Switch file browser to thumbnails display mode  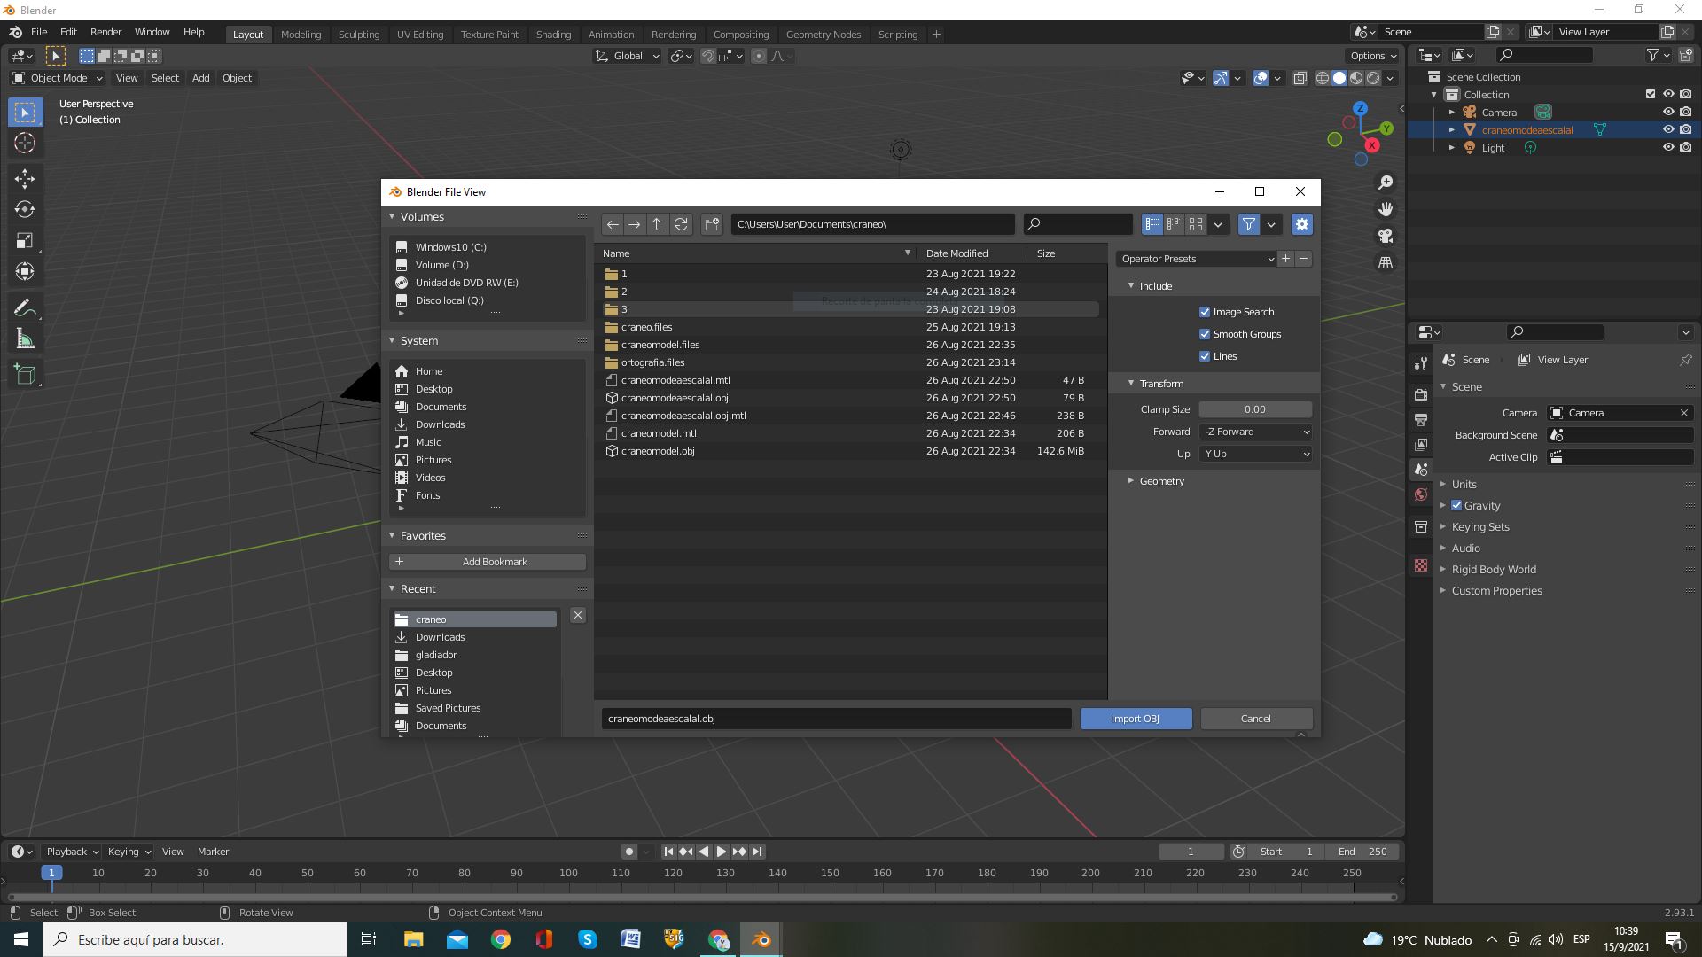pyautogui.click(x=1196, y=224)
